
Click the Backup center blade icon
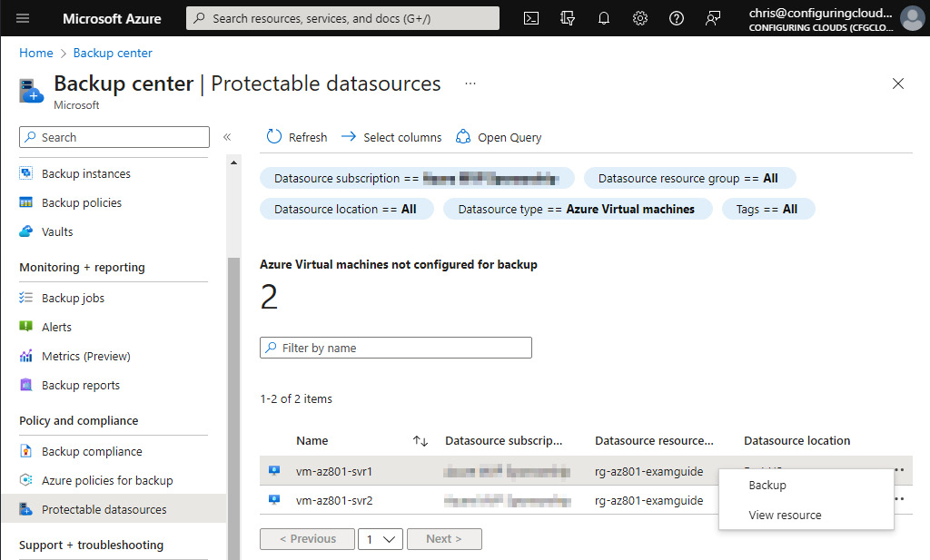(31, 91)
